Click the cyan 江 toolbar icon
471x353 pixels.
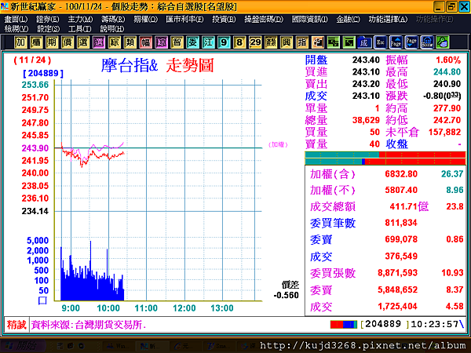click(x=208, y=42)
